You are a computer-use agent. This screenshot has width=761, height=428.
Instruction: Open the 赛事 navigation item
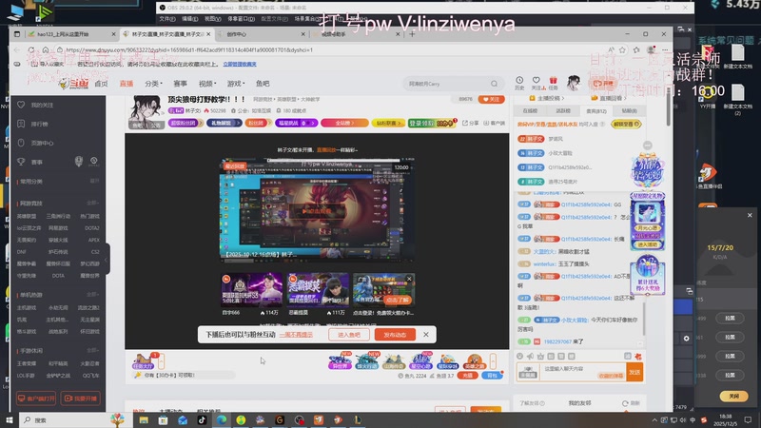coord(180,84)
